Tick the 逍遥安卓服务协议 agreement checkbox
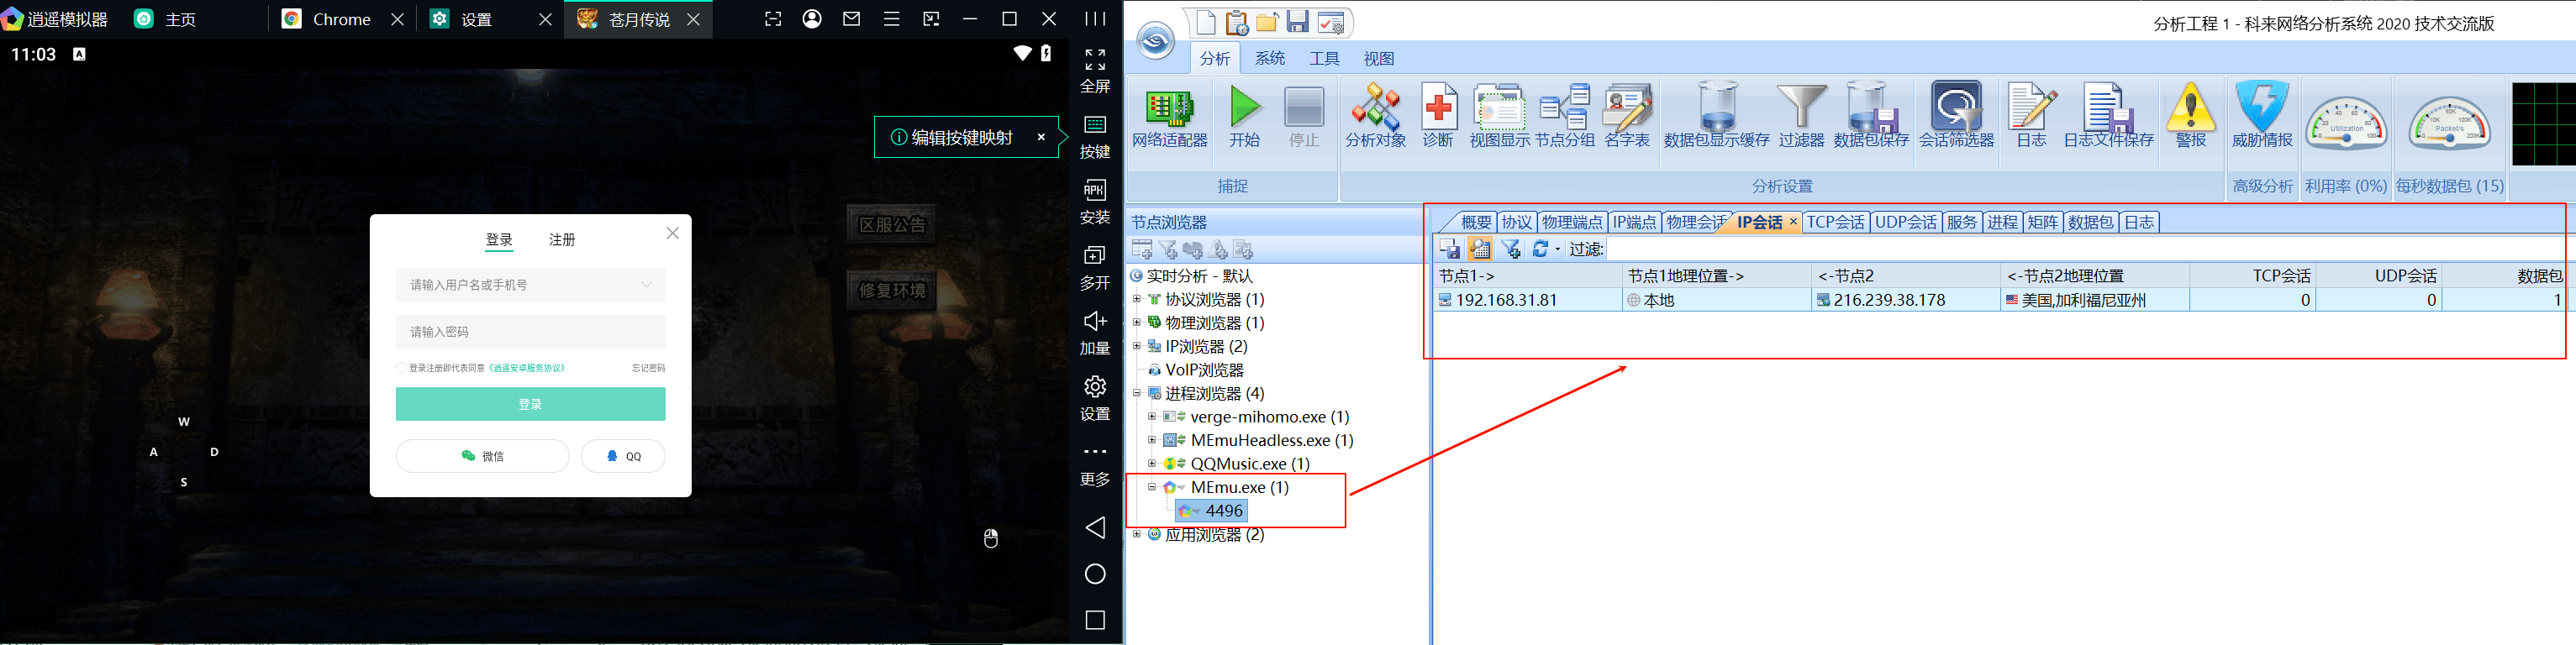Viewport: 2576px width, 645px height. [402, 368]
